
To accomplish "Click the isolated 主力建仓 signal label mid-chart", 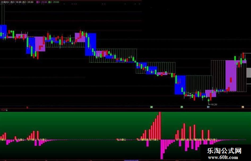I will (121, 140).
